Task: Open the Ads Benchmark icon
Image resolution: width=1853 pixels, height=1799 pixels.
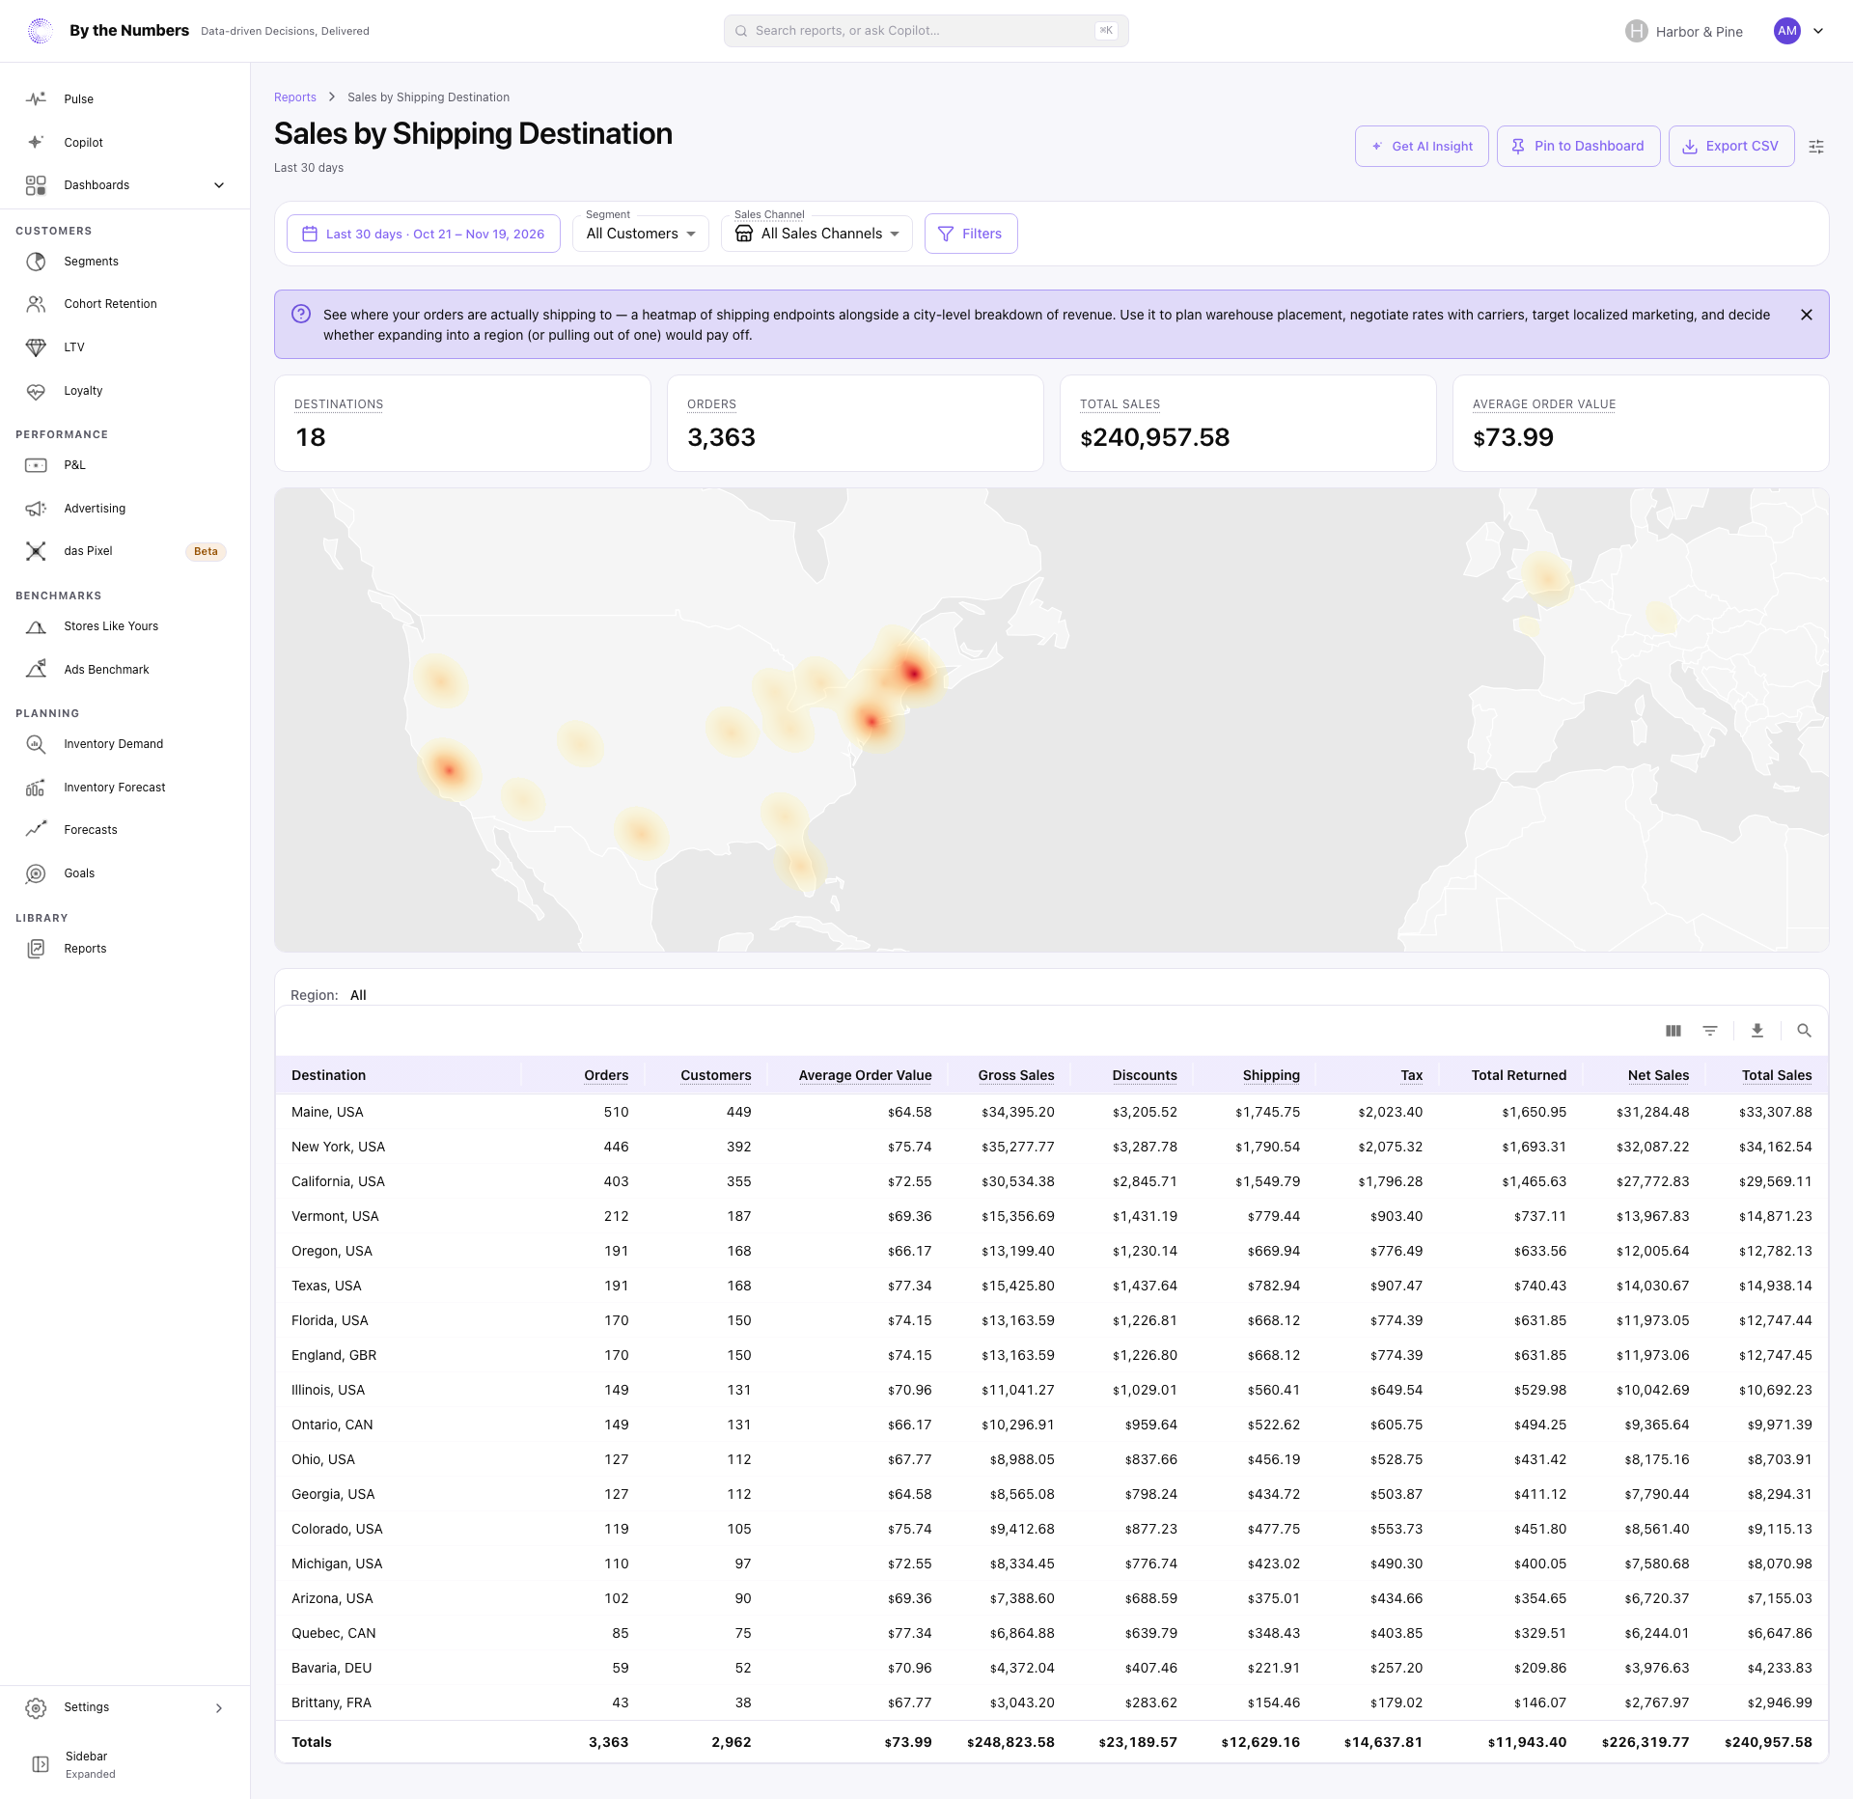Action: (36, 670)
